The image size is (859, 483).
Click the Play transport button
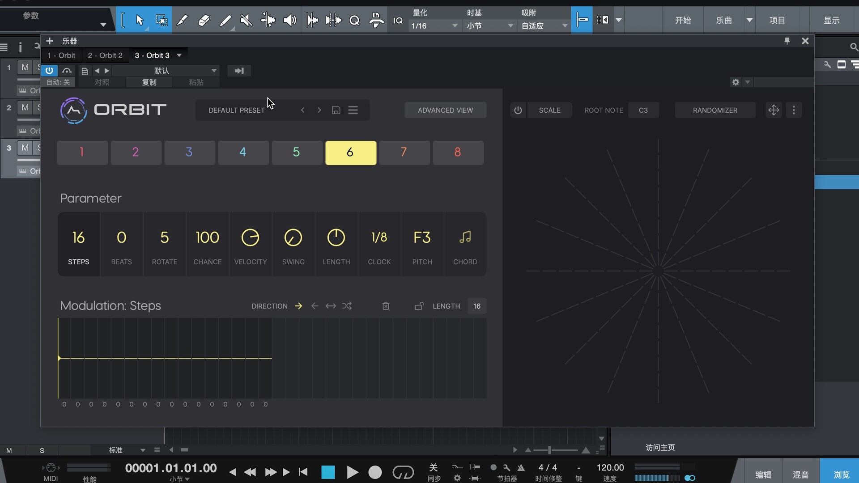pyautogui.click(x=352, y=472)
